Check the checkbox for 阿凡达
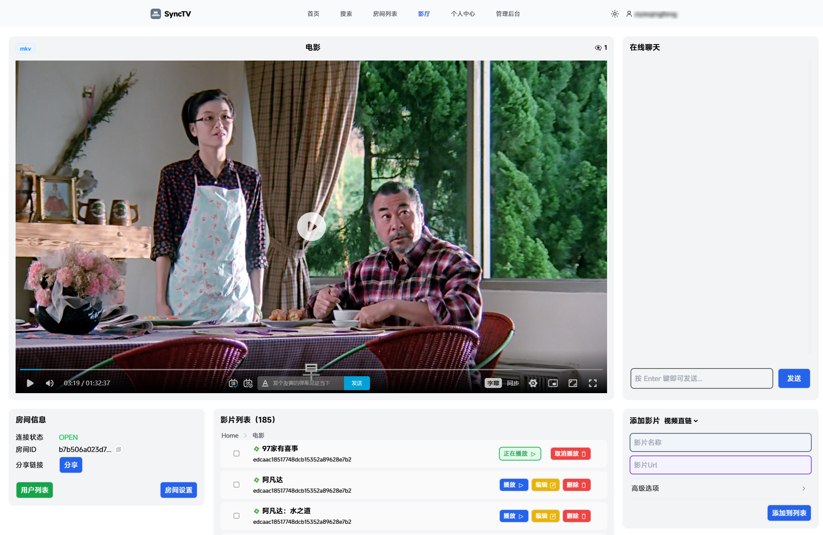The height and width of the screenshot is (535, 823). tap(236, 485)
